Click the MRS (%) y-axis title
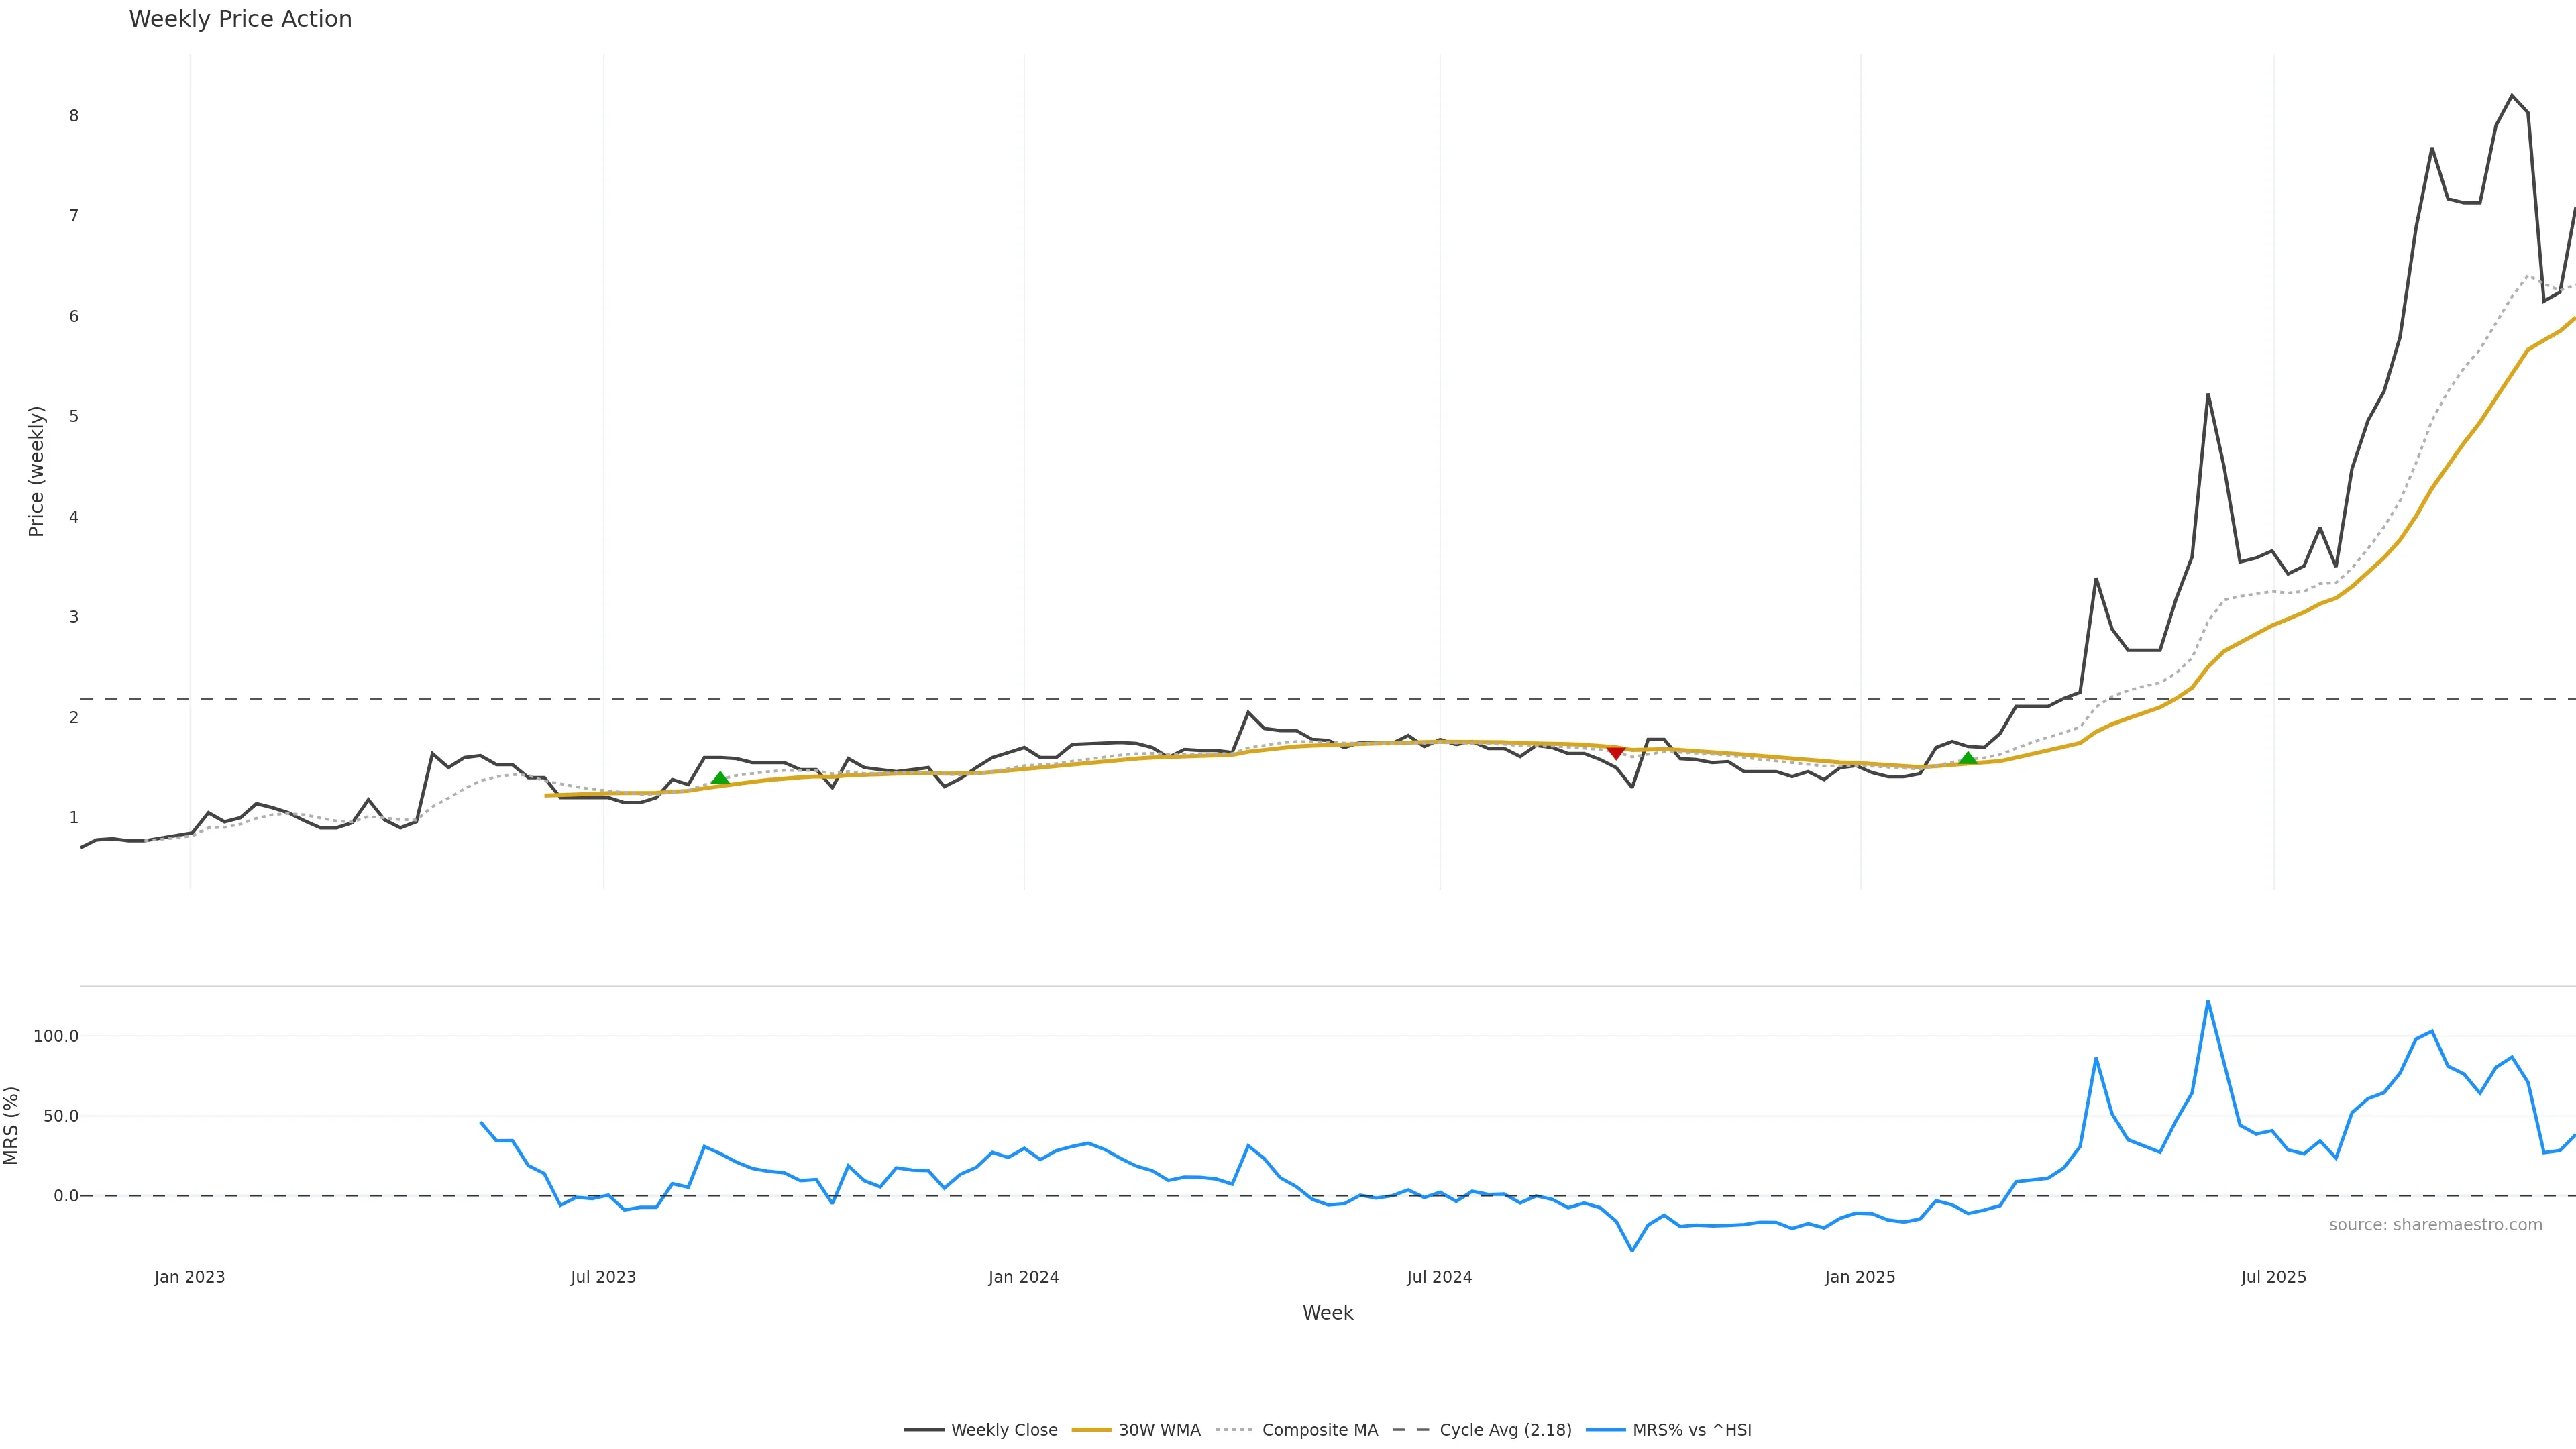 pyautogui.click(x=12, y=1125)
